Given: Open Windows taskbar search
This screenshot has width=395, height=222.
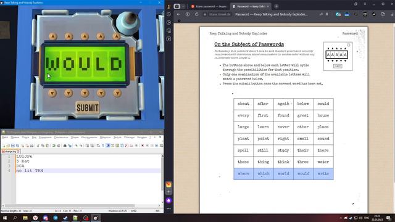Looking at the screenshot, I should click(15, 218).
